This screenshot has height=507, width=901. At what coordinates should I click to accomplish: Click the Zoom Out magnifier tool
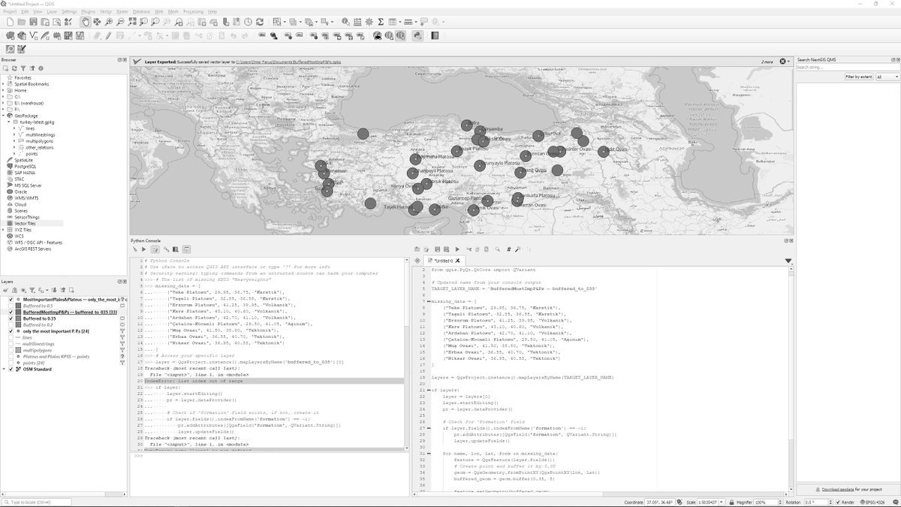[x=120, y=22]
